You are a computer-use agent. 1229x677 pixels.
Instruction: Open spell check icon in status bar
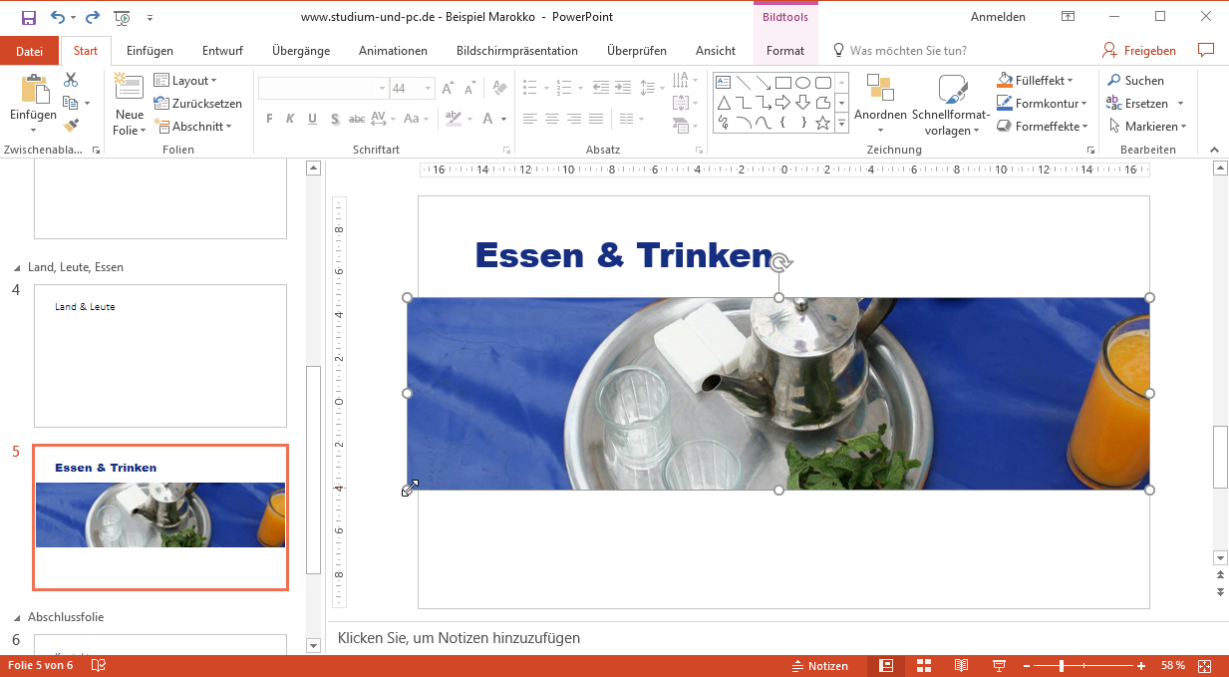pos(99,665)
